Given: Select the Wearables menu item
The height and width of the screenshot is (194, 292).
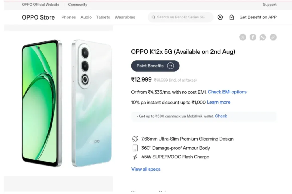Looking at the screenshot, I should [x=125, y=17].
